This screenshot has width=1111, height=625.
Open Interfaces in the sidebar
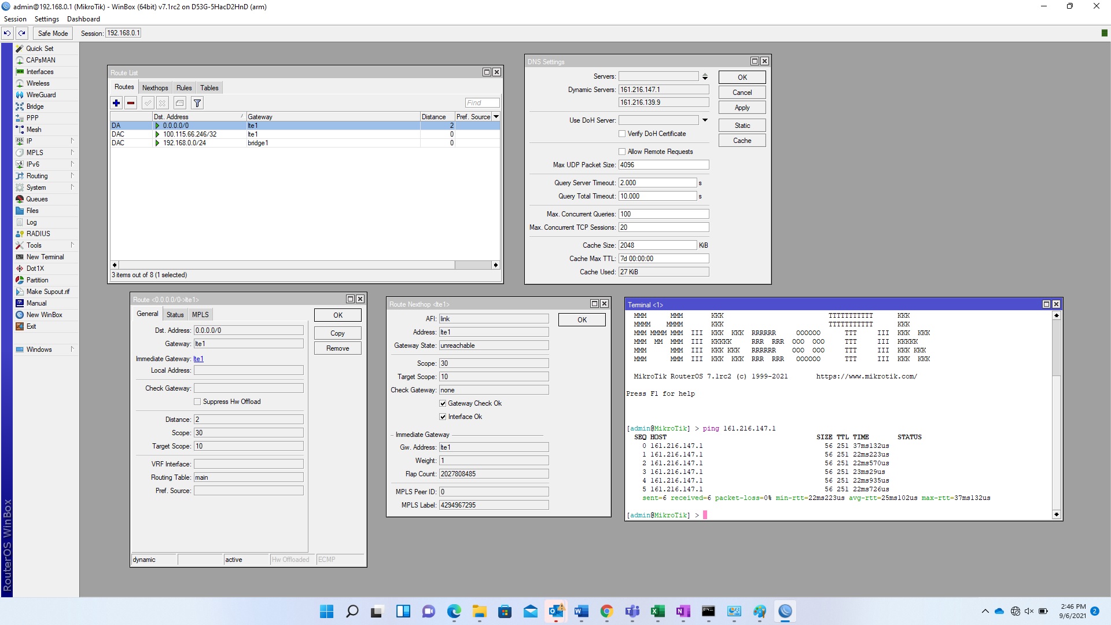[40, 72]
